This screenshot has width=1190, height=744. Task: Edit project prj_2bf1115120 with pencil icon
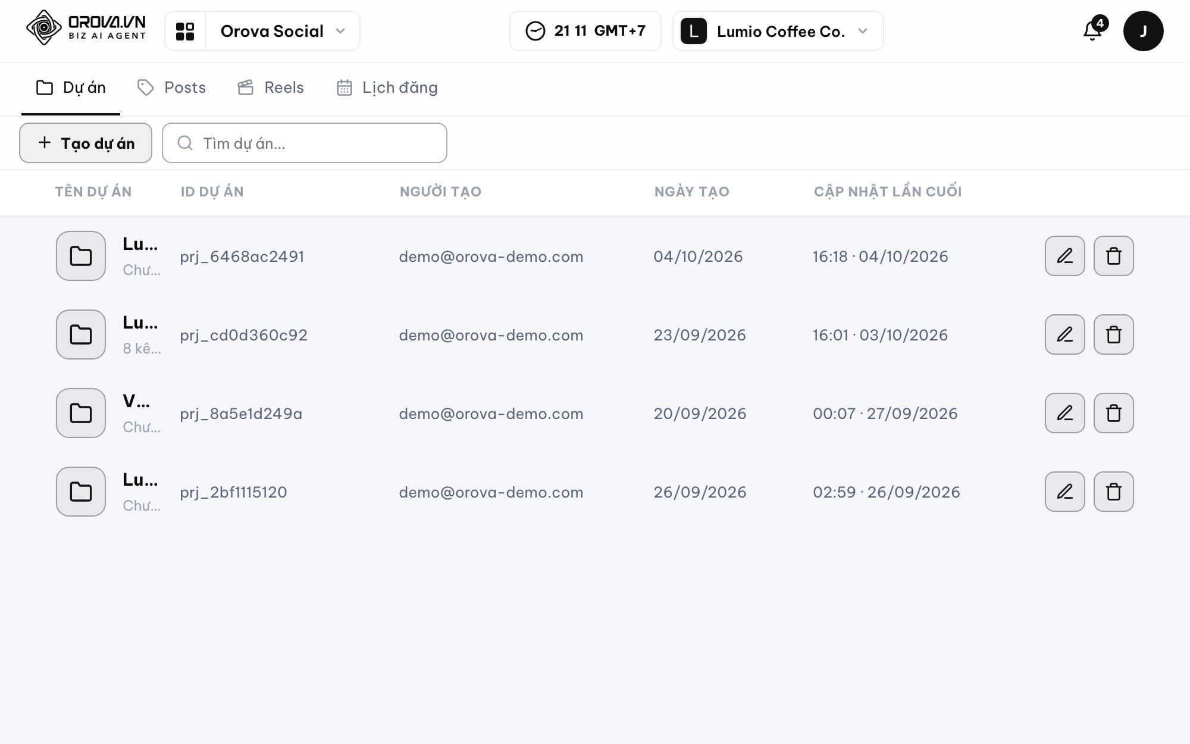coord(1064,492)
